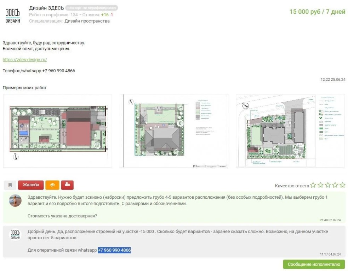Give a five-star rating with the last star
The height and width of the screenshot is (271, 348).
(342, 185)
